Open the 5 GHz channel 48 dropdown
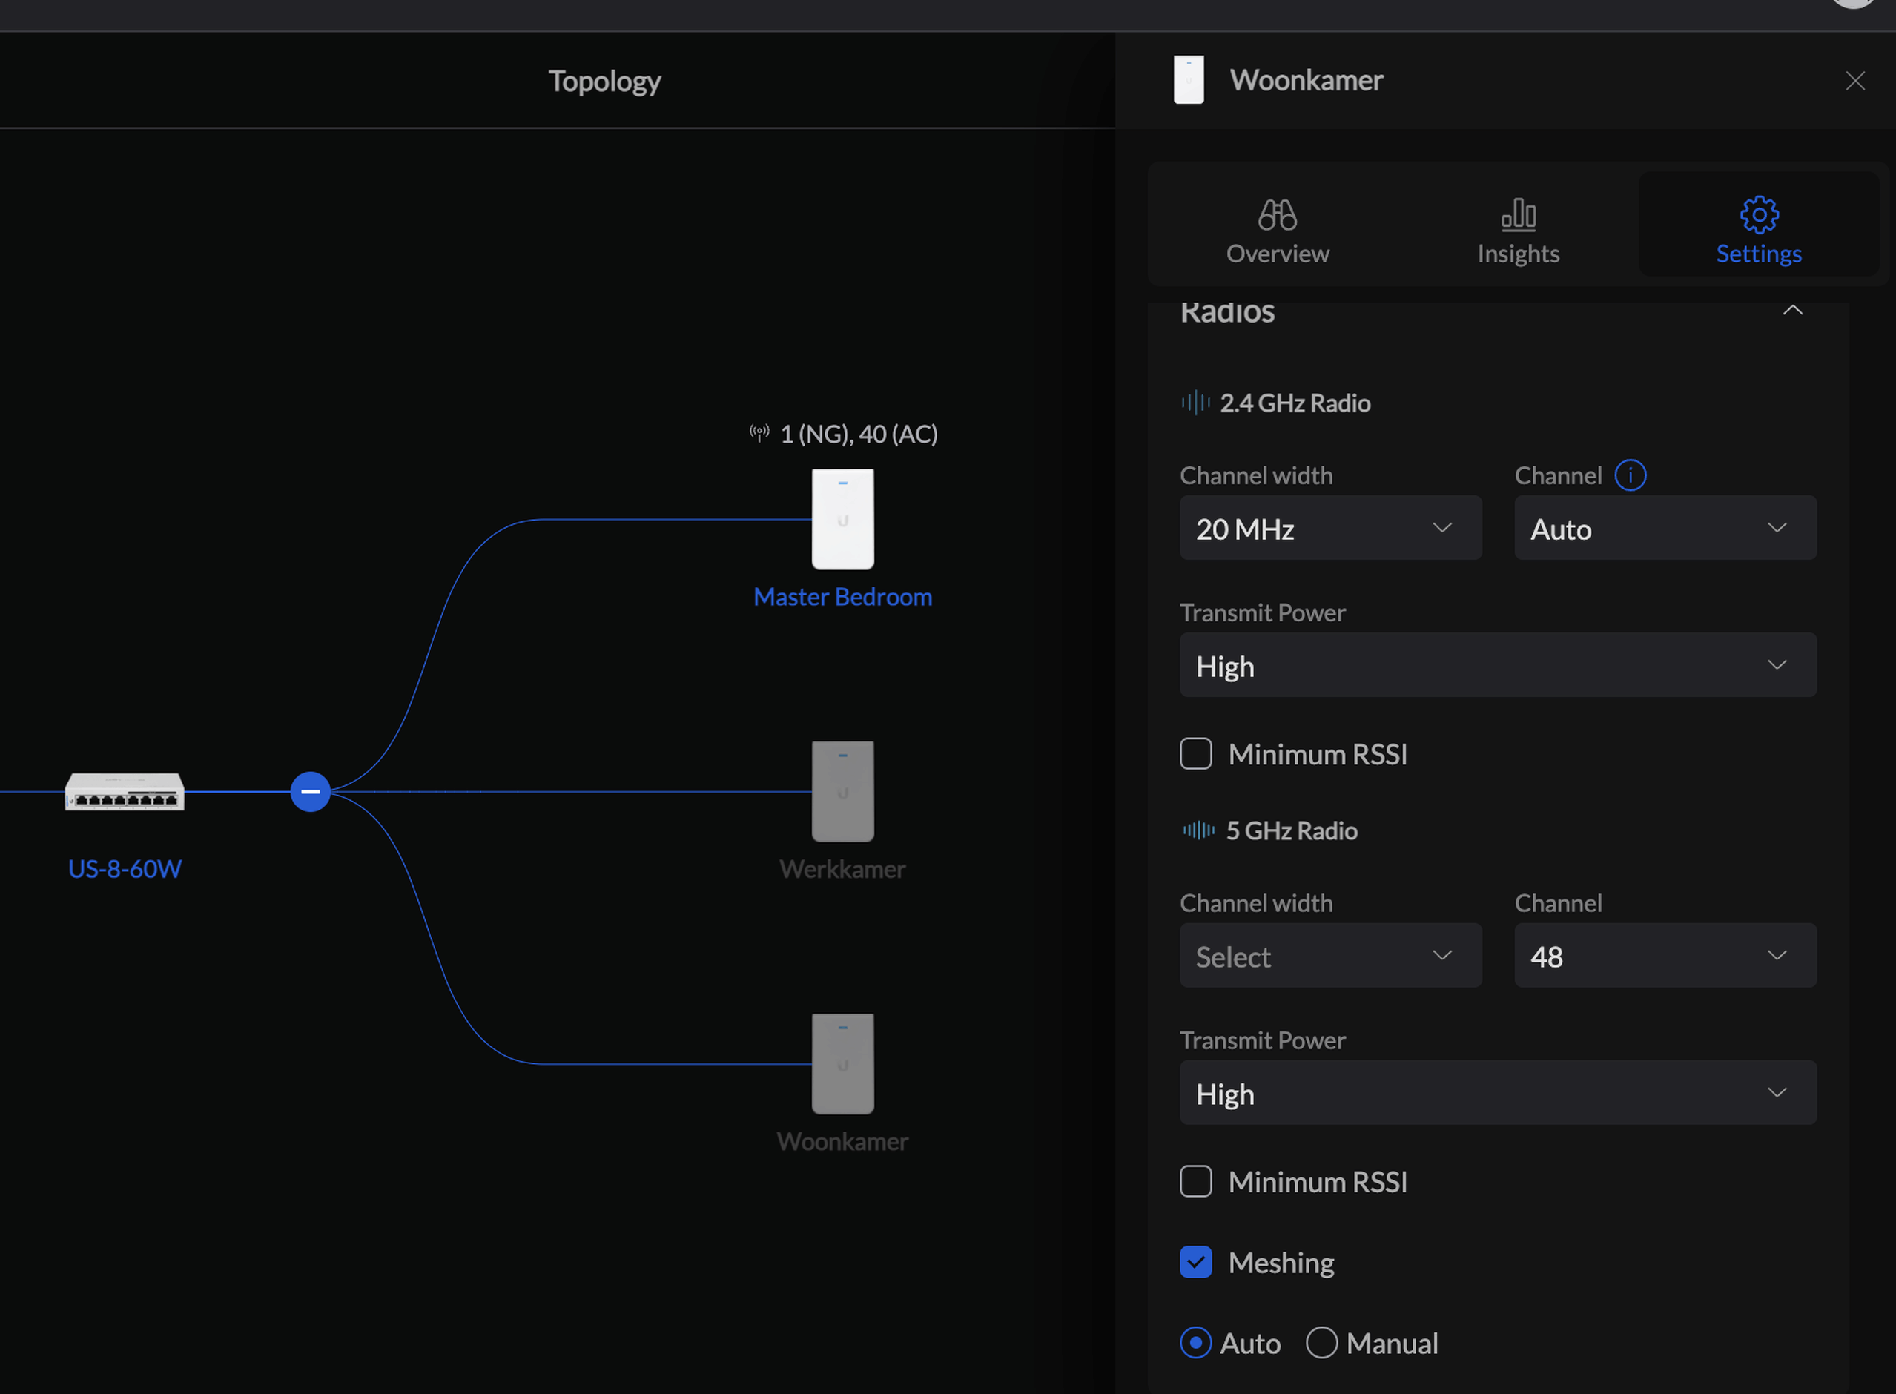This screenshot has height=1394, width=1896. (x=1664, y=956)
